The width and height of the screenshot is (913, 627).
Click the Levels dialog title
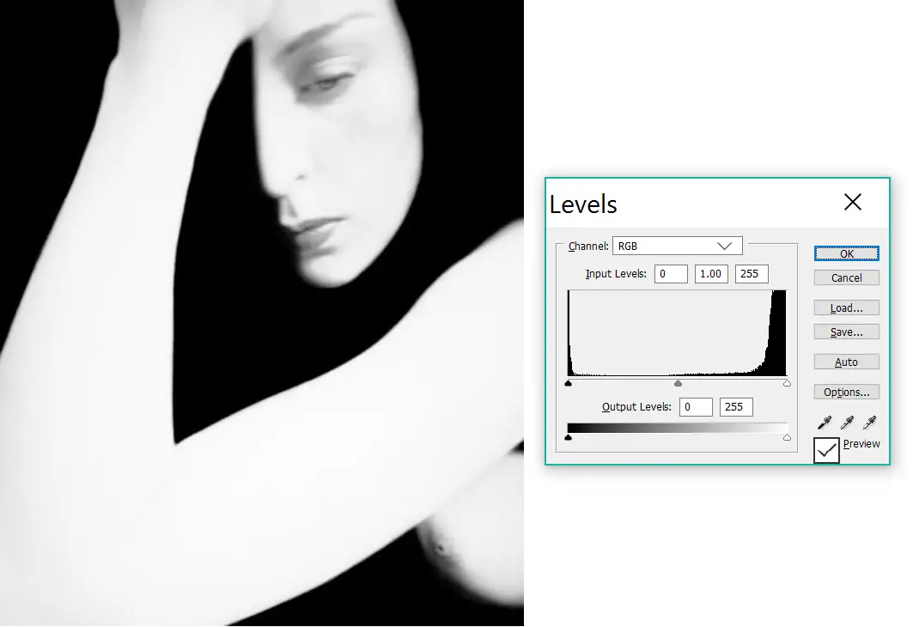coord(583,204)
